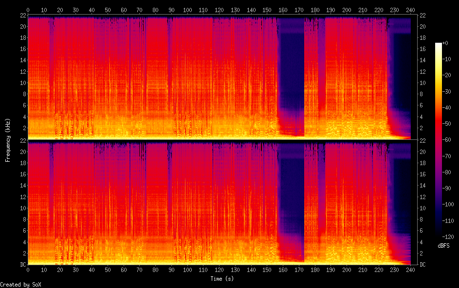Click the white top end of the dBFS color bar

[x=439, y=45]
